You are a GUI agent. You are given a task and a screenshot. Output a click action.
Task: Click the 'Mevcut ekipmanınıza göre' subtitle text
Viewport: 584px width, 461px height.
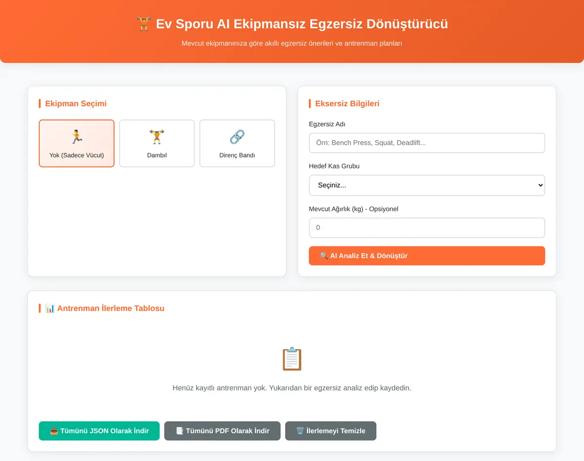click(x=292, y=43)
